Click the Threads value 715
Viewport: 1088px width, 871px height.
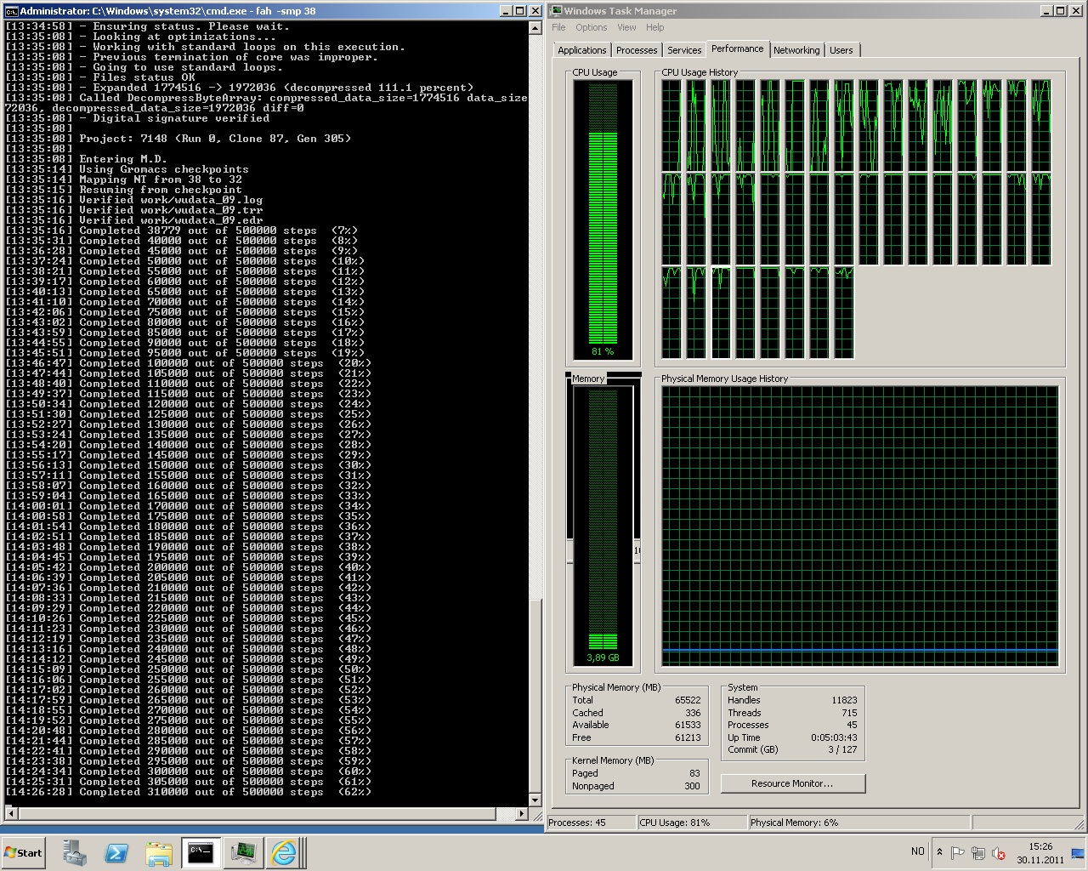[849, 713]
